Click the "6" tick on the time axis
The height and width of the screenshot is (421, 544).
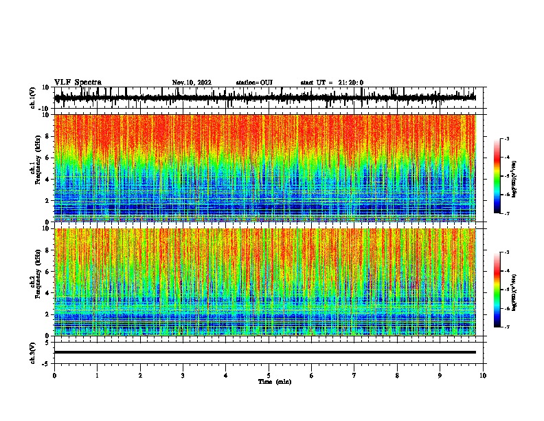312,376
